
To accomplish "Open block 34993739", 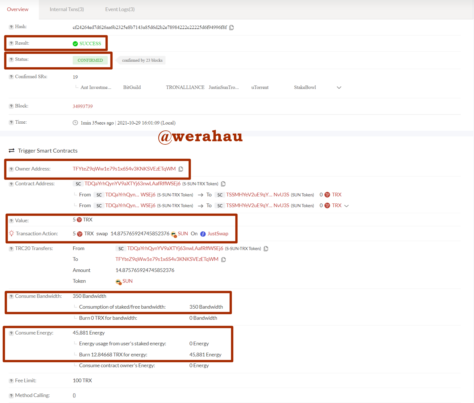I will click(x=83, y=106).
